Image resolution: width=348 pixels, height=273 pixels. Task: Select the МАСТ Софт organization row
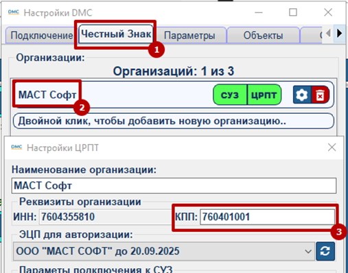pyautogui.click(x=174, y=95)
